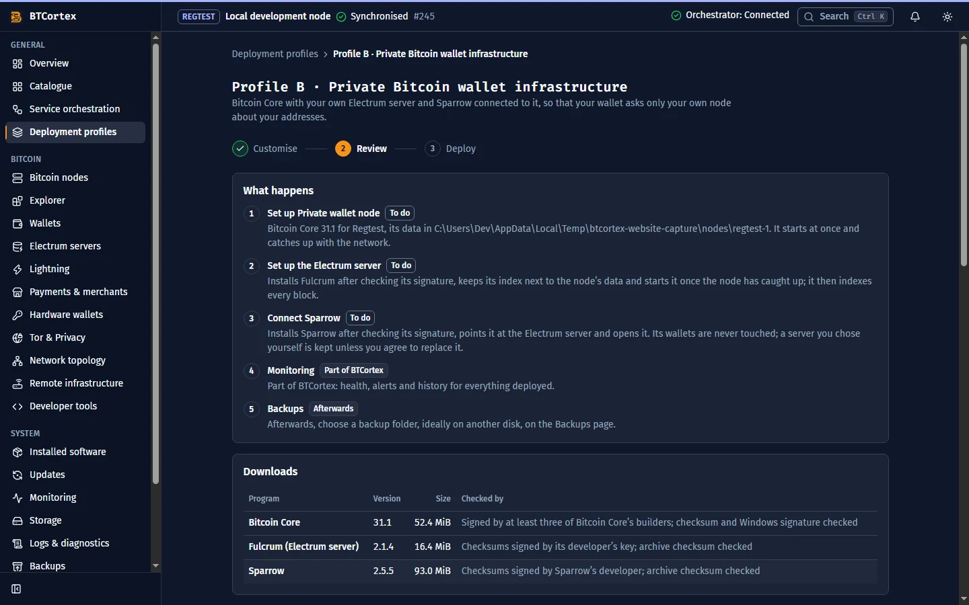The width and height of the screenshot is (969, 605).
Task: Click the Fulcrum (Electrum server) program name
Action: tap(303, 547)
